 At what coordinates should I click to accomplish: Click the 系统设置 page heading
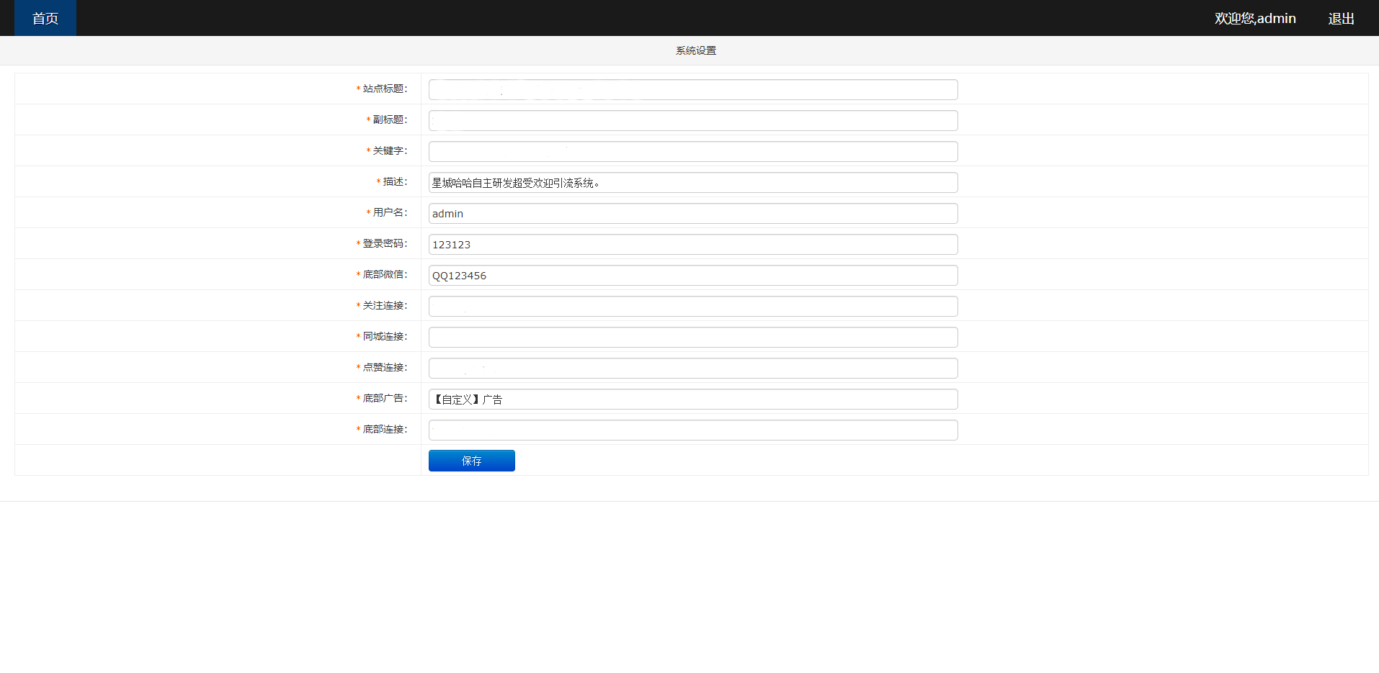[695, 50]
